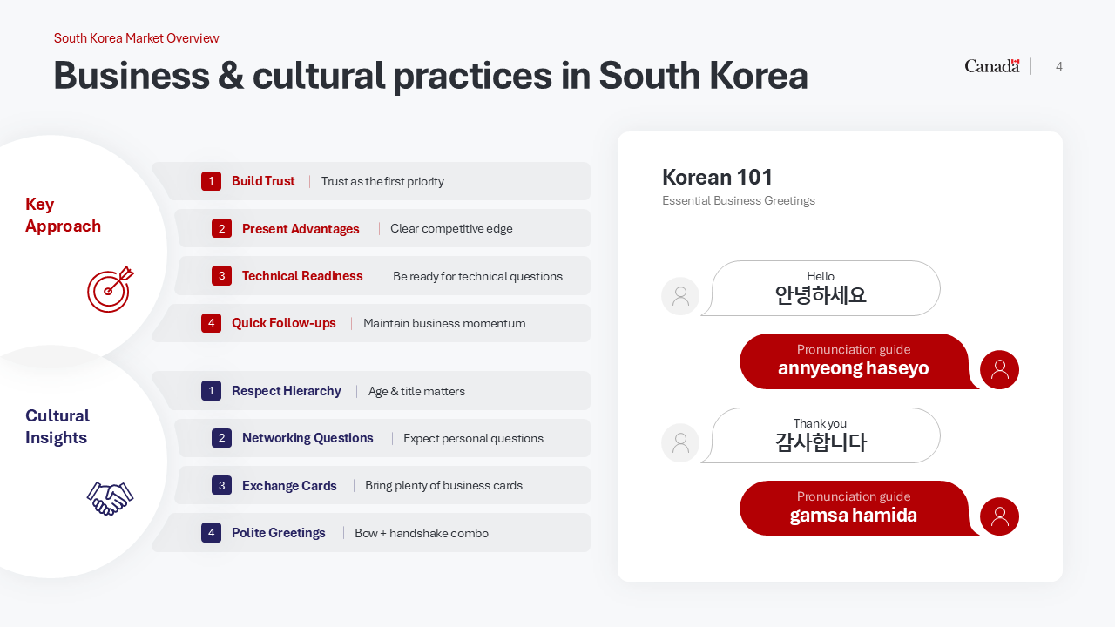This screenshot has height=627, width=1115.
Task: Click the navy number 3 badge beside Exchange Cards
Action: (221, 485)
